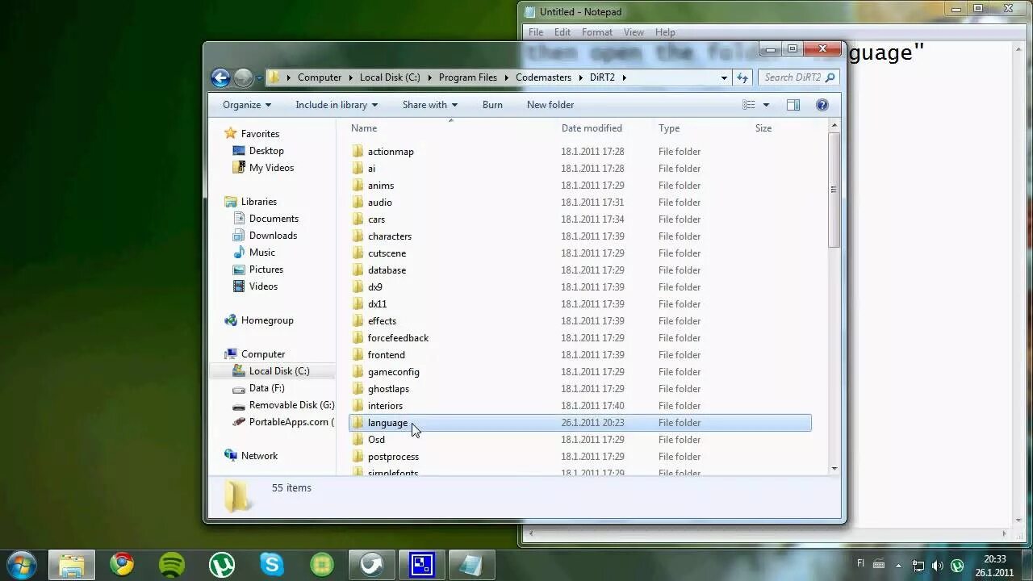The height and width of the screenshot is (581, 1033).
Task: Open the Notepad Help menu
Action: click(x=665, y=32)
